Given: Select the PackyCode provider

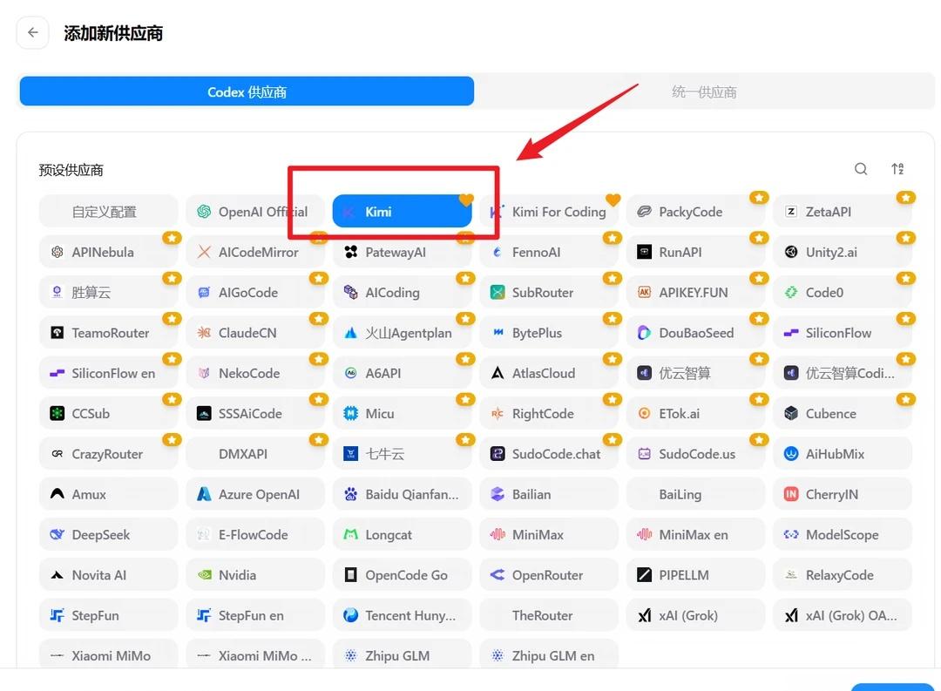Looking at the screenshot, I should click(695, 212).
